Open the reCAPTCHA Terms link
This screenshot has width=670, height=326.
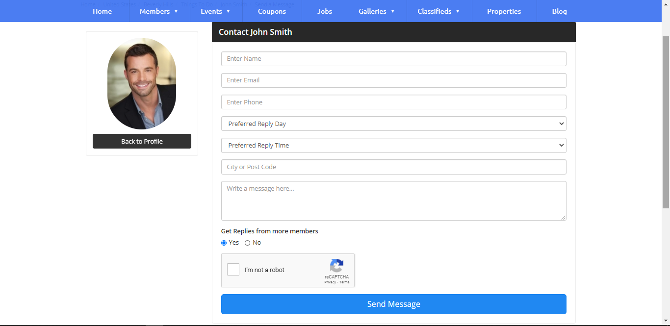click(344, 282)
